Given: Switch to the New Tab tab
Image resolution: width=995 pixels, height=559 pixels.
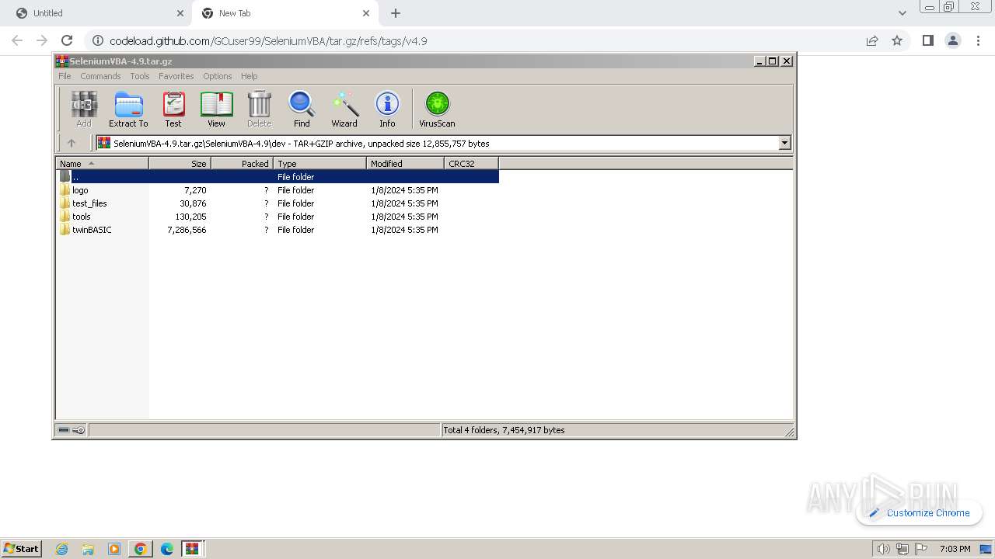Looking at the screenshot, I should pyautogui.click(x=285, y=13).
